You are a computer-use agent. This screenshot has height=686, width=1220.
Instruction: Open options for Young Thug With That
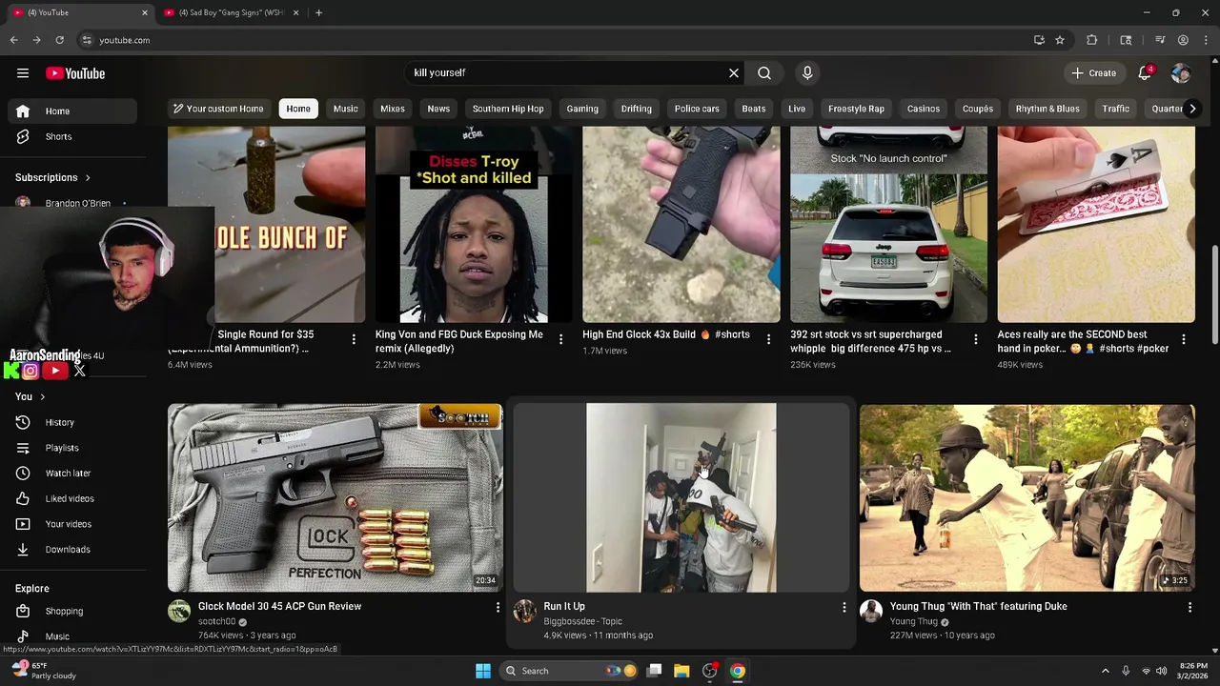point(1189,607)
